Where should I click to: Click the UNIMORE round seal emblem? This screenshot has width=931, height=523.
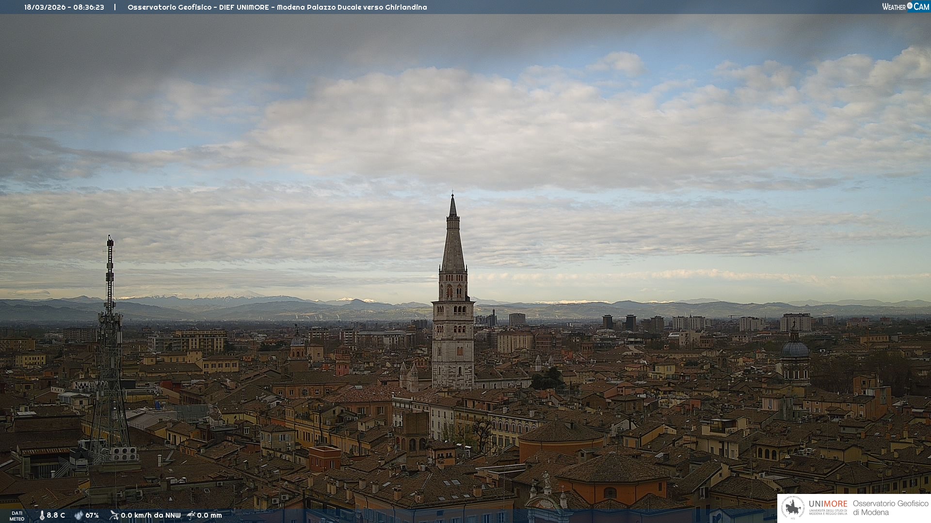click(x=793, y=508)
